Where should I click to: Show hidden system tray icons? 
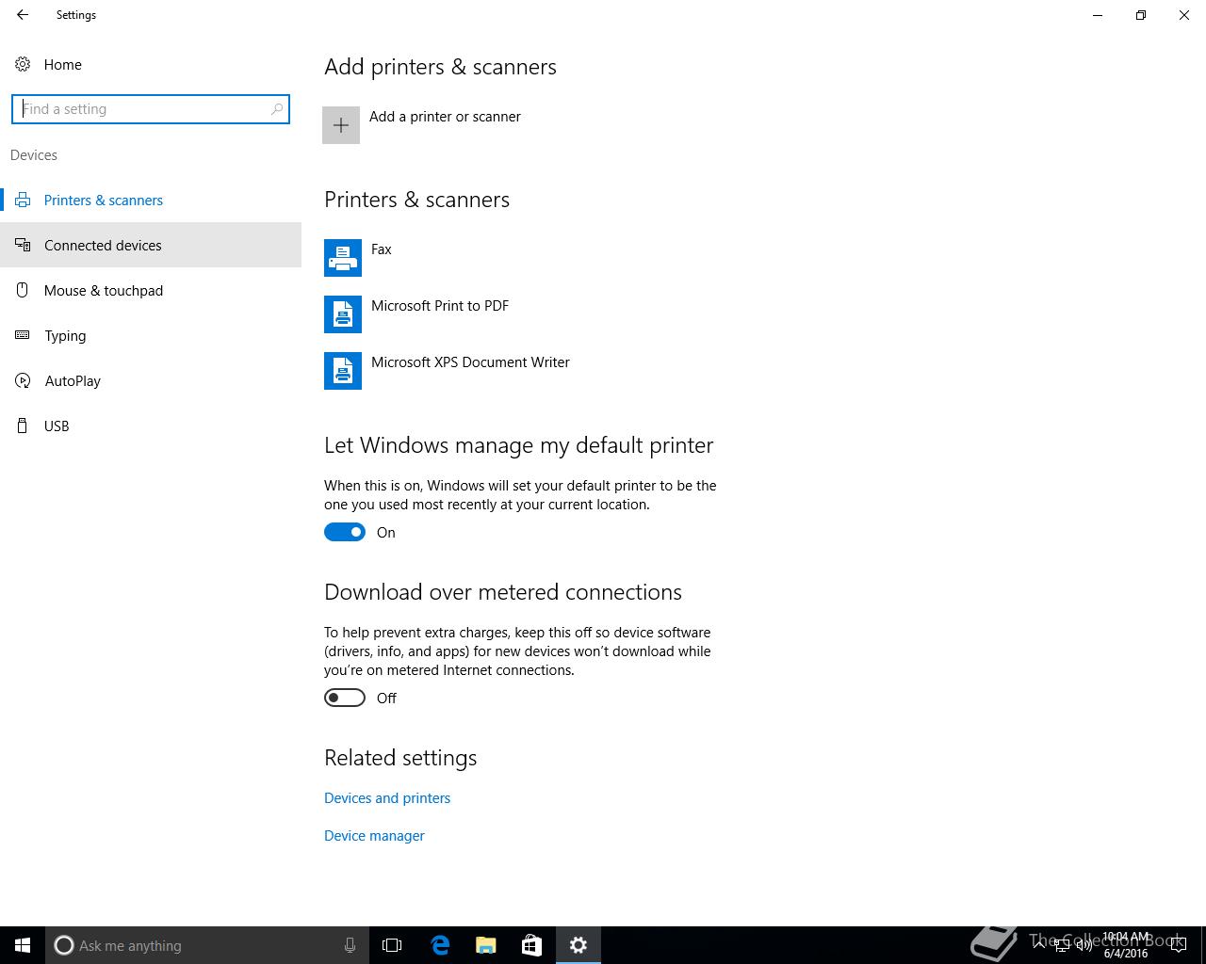click(x=1039, y=945)
